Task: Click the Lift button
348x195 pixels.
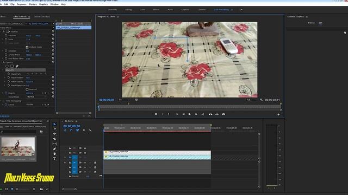Action: pos(210,114)
